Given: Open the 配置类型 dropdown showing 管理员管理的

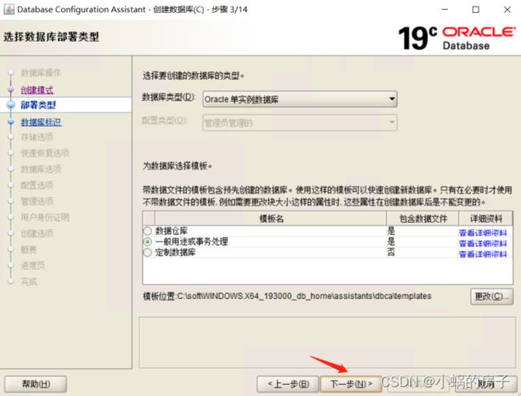Looking at the screenshot, I should click(300, 123).
